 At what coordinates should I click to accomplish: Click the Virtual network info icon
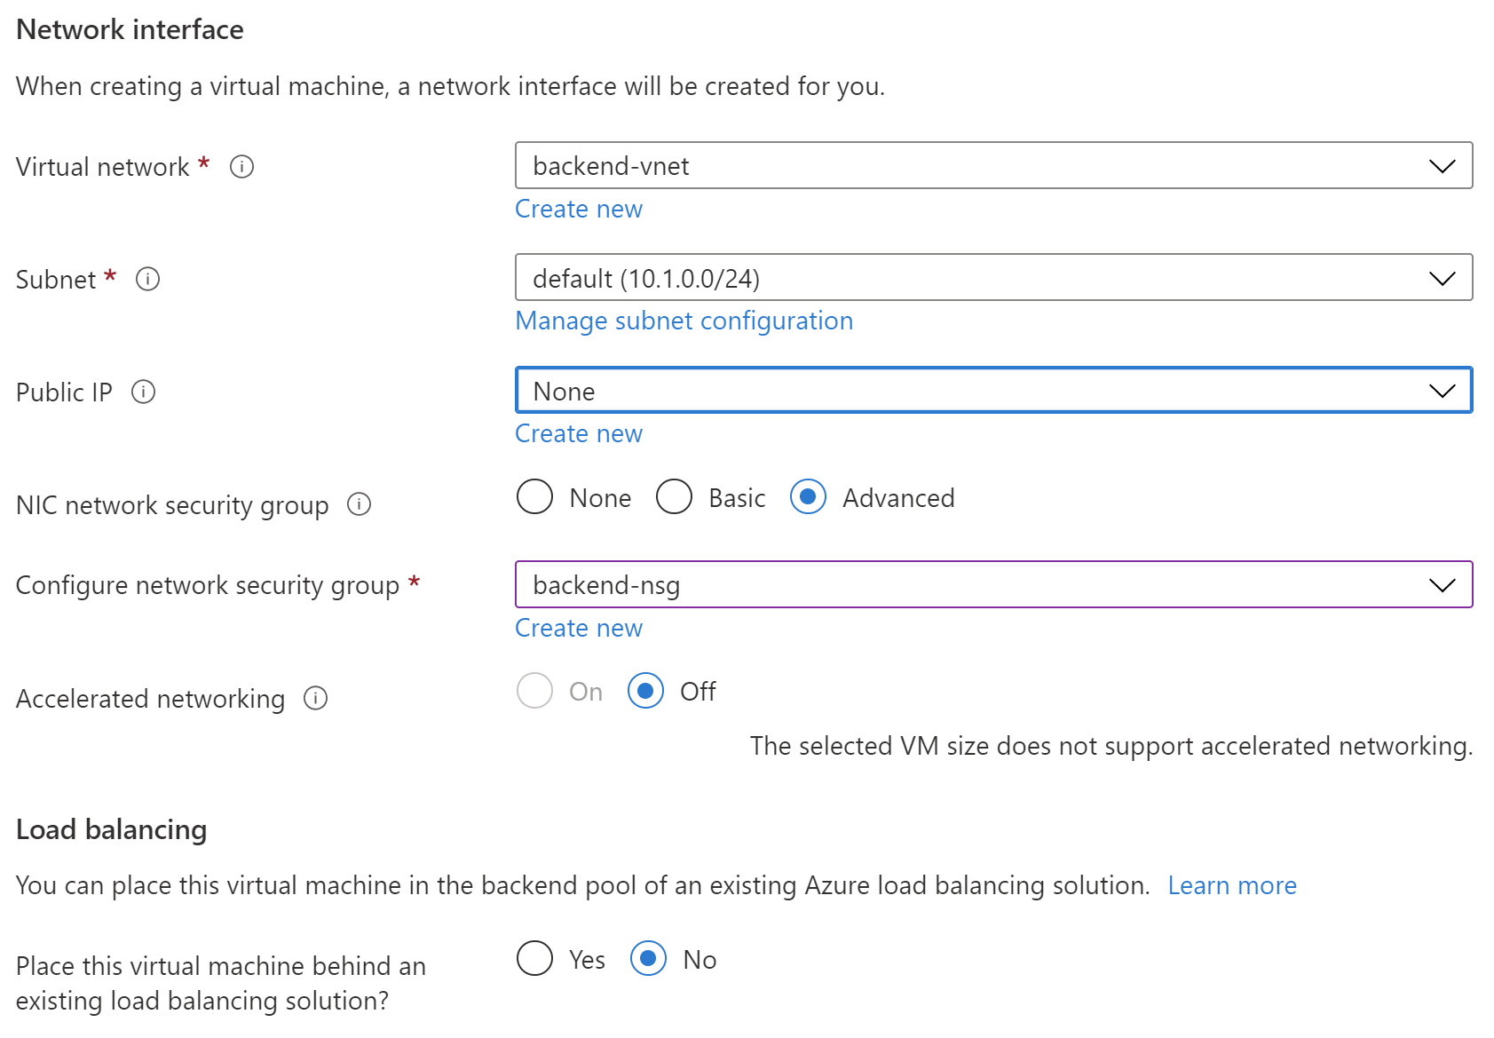coord(241,166)
